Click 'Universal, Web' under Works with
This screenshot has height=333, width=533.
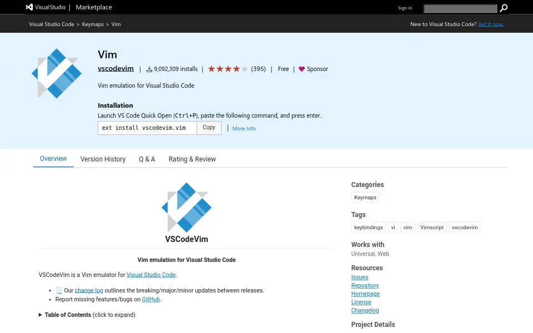(x=370, y=254)
